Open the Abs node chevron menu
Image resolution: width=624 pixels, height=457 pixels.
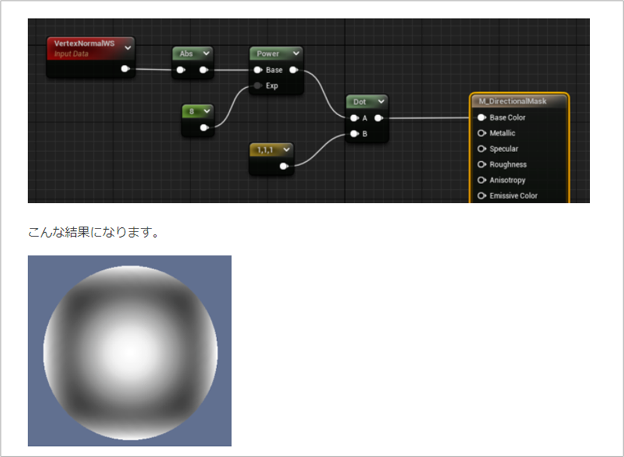(x=208, y=54)
